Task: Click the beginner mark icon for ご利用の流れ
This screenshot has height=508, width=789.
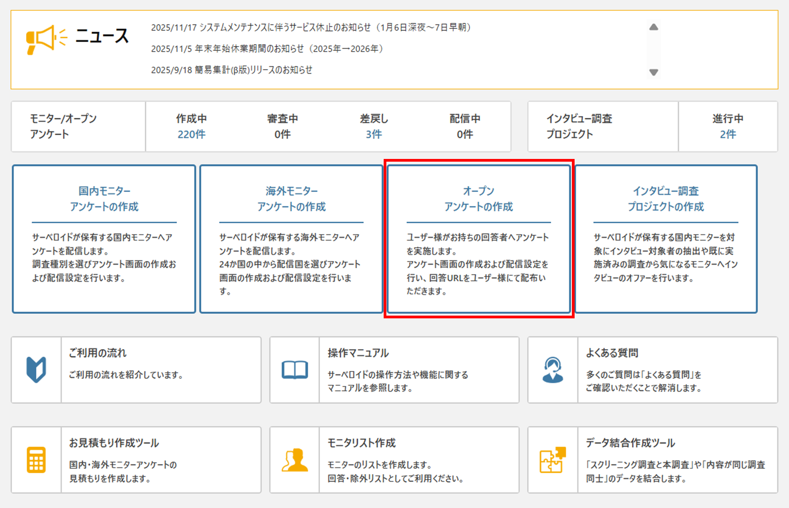Action: (x=36, y=369)
